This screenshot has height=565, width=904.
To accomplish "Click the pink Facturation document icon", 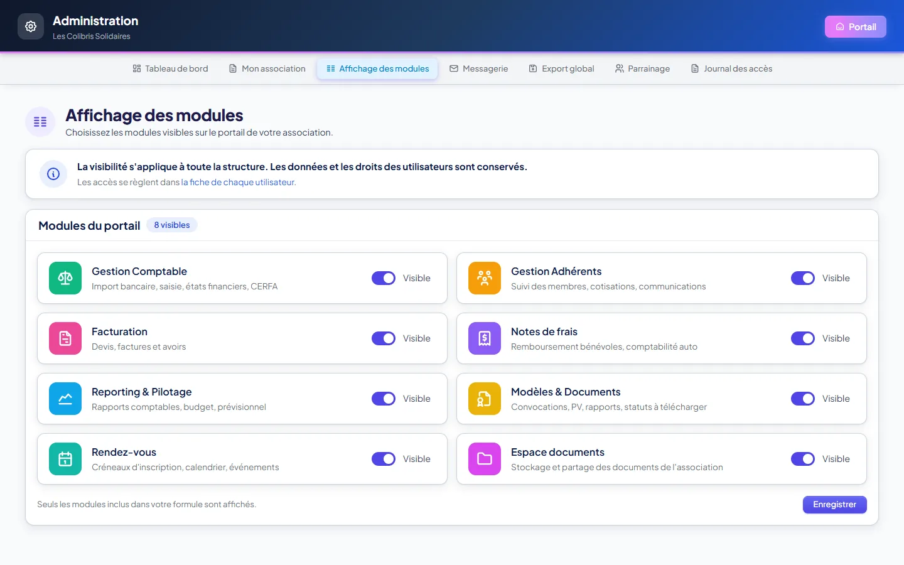I will point(65,338).
